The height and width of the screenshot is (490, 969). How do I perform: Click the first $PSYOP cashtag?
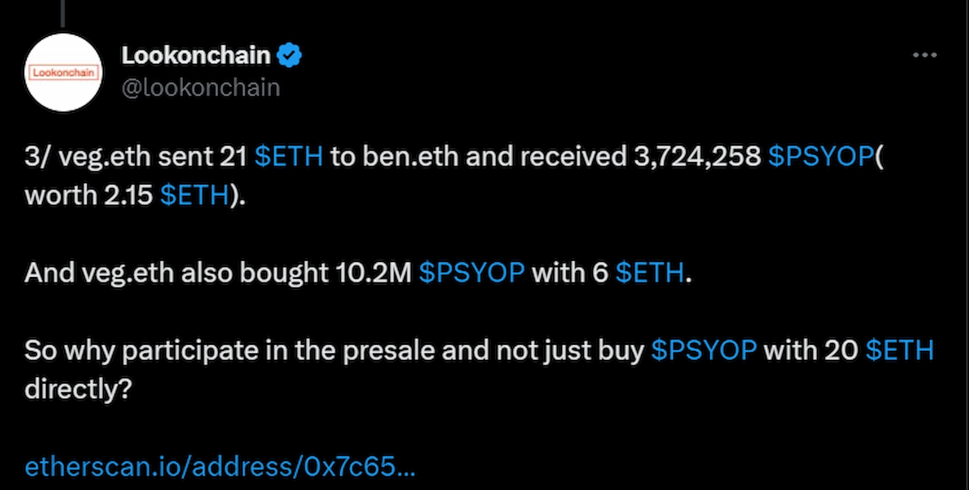tap(822, 155)
